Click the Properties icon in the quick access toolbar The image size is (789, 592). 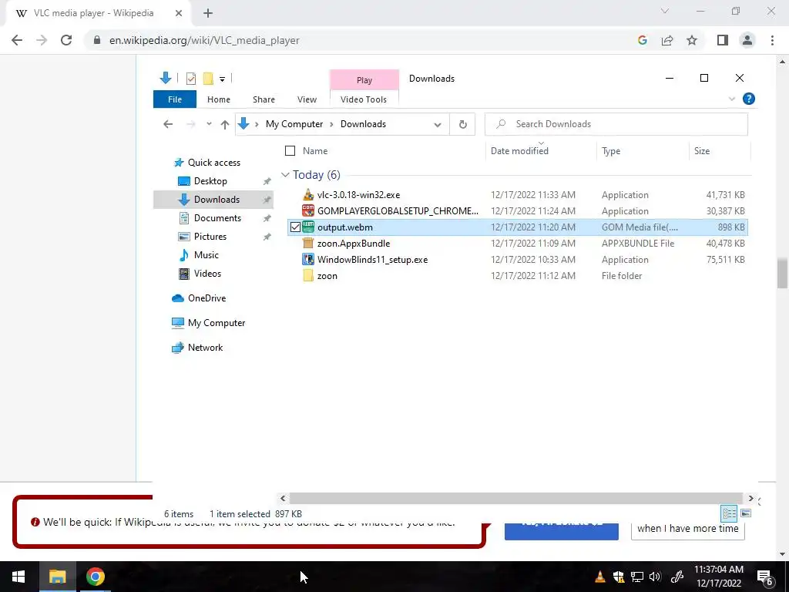pyautogui.click(x=191, y=79)
